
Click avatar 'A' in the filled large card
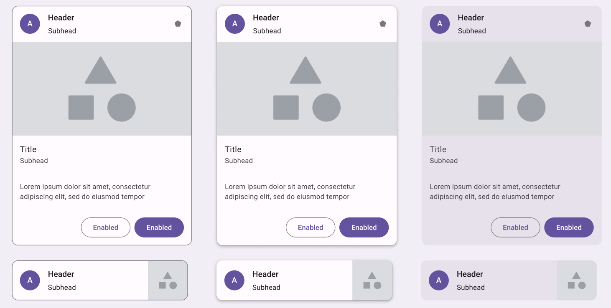[440, 24]
